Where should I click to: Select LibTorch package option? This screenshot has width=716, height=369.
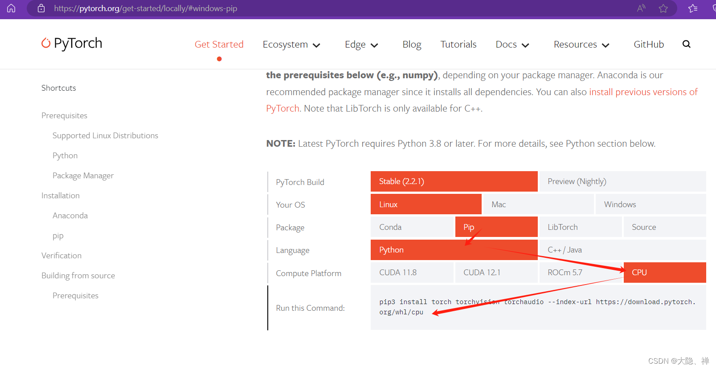point(581,227)
